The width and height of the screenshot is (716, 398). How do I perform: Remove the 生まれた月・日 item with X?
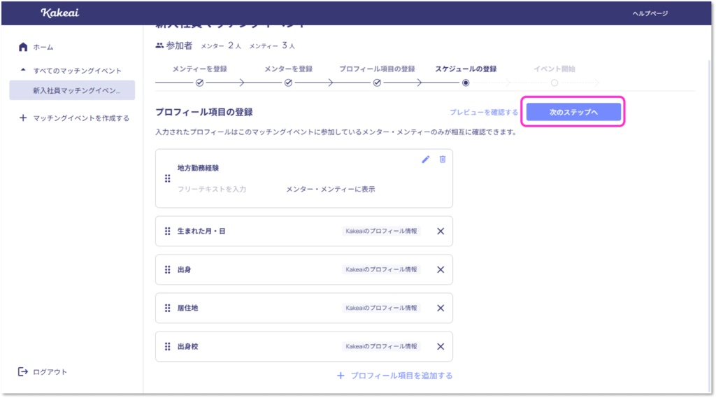[441, 232]
